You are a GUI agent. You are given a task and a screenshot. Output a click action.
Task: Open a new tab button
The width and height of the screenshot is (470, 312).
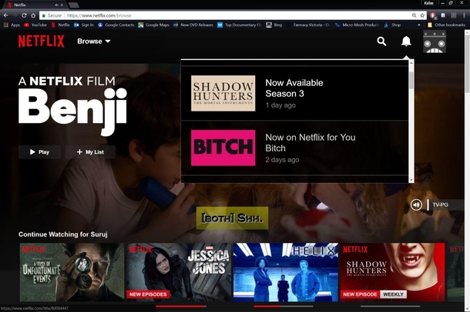coord(73,5)
